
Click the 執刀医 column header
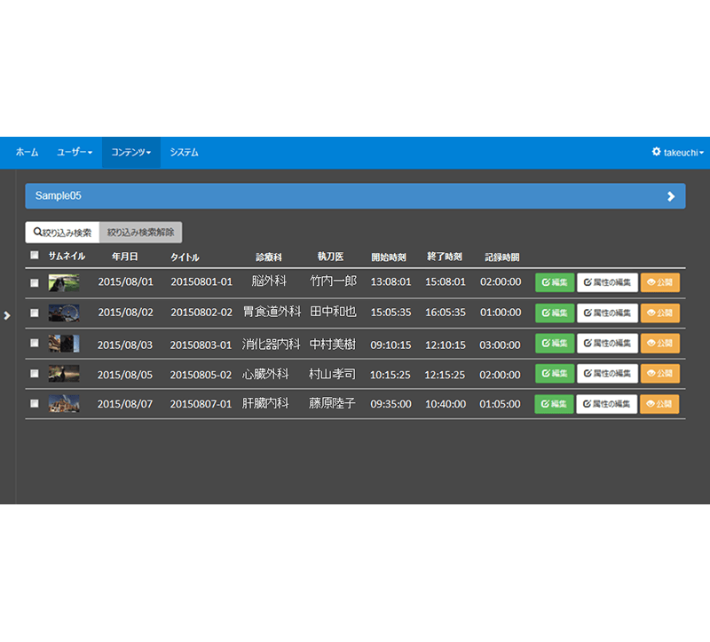tap(330, 257)
